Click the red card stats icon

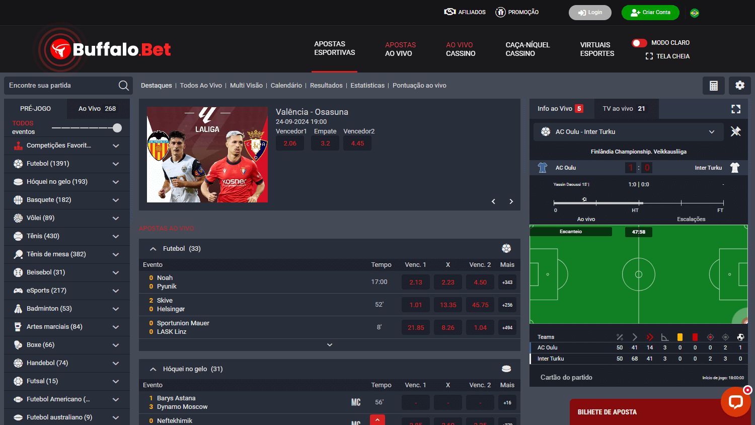tap(695, 337)
